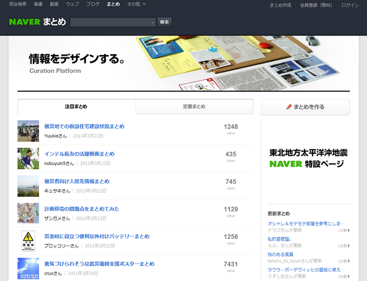This screenshot has width=367, height=281.
Task: Open the 桜のある風景 link
Action: (280, 254)
